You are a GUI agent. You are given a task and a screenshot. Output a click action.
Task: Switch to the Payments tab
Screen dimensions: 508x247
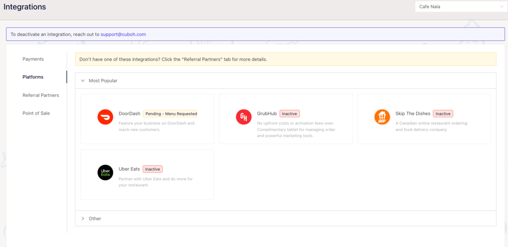[x=33, y=59]
